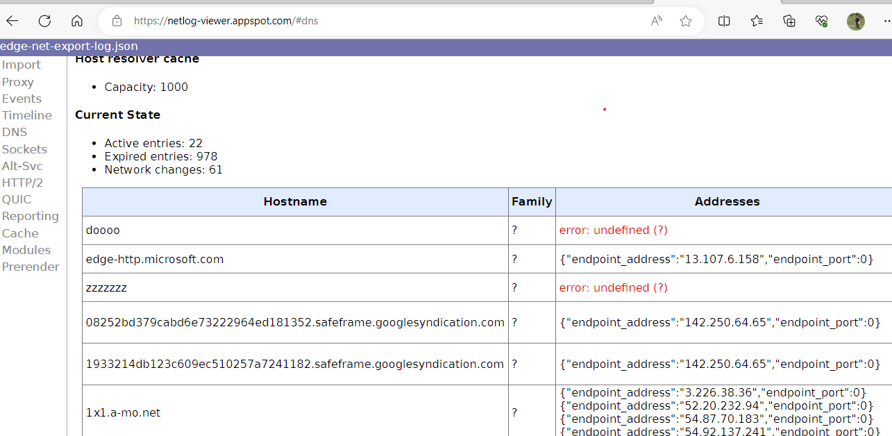The image size is (892, 436).
Task: Open the Alt-Svc section
Action: tap(22, 166)
